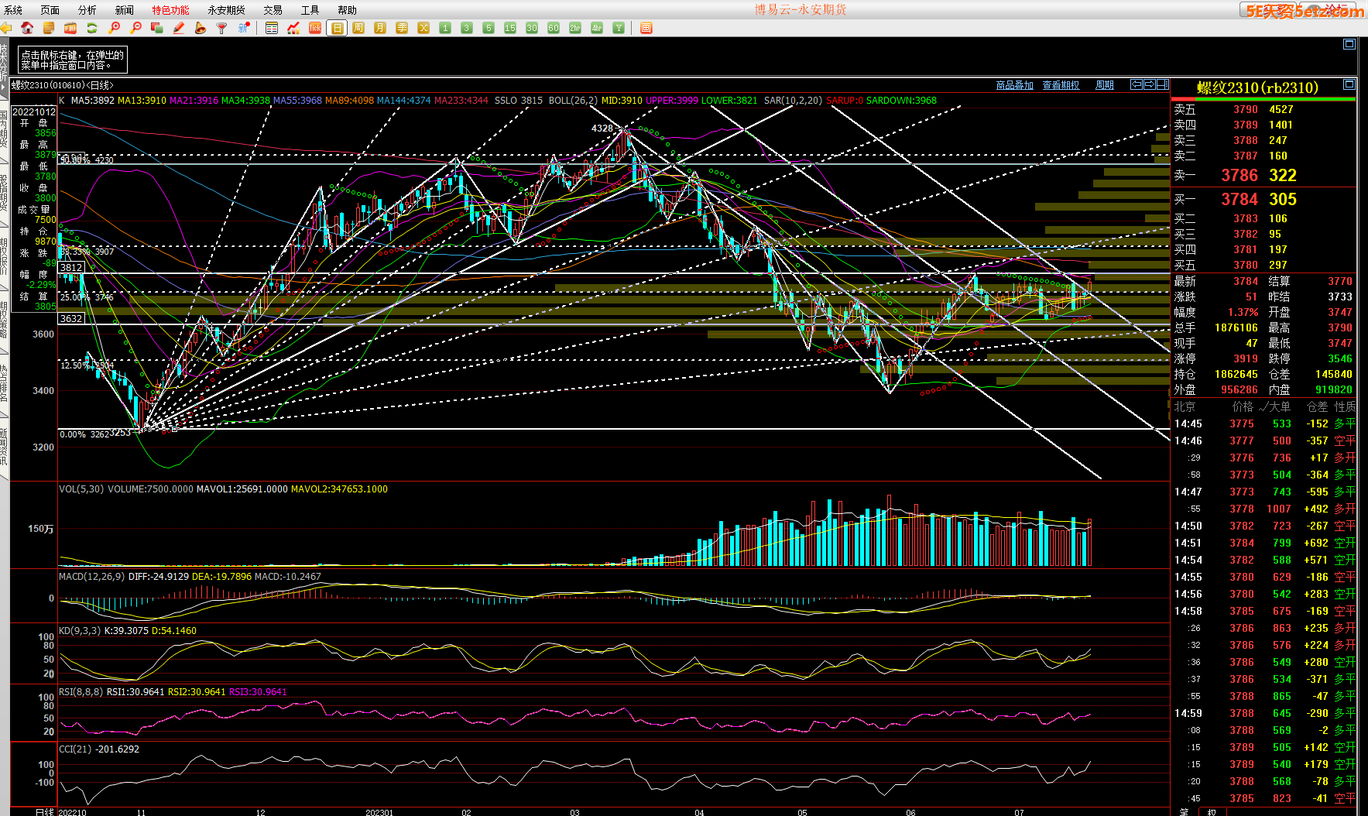Click the funnel filter icon
This screenshot has height=816, width=1368.
pyautogui.click(x=222, y=28)
